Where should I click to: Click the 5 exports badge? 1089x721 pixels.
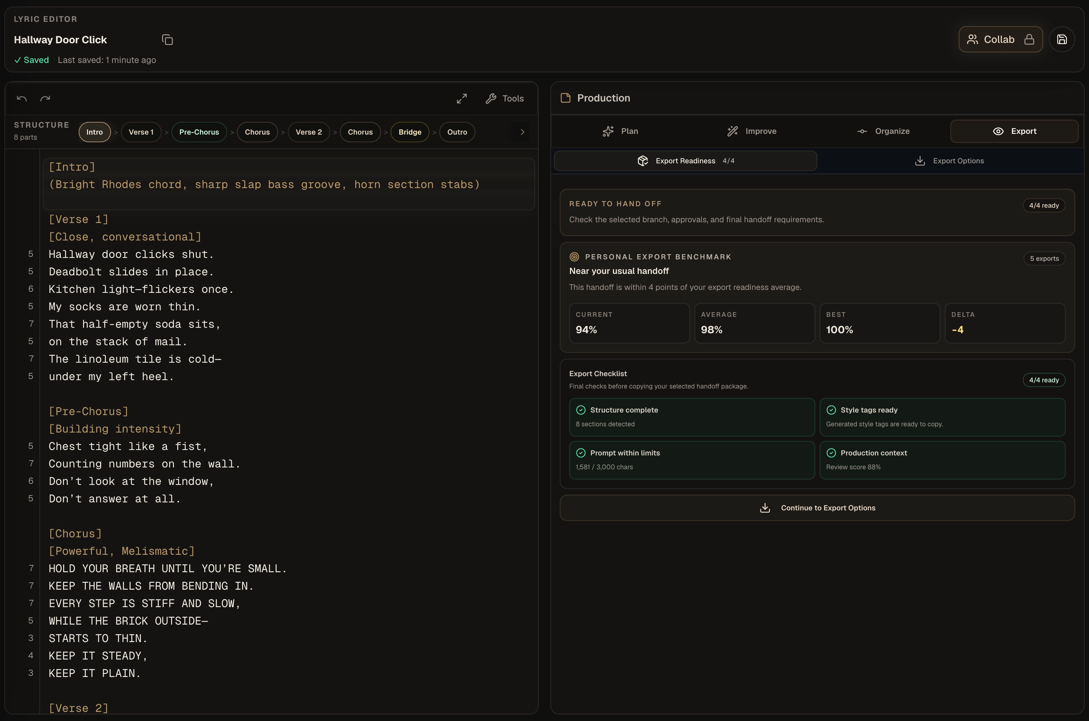pyautogui.click(x=1044, y=258)
